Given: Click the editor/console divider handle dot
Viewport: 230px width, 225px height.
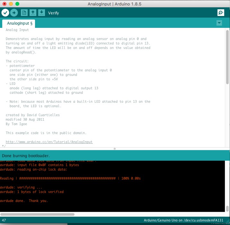Looking at the screenshot, I should 115,149.
